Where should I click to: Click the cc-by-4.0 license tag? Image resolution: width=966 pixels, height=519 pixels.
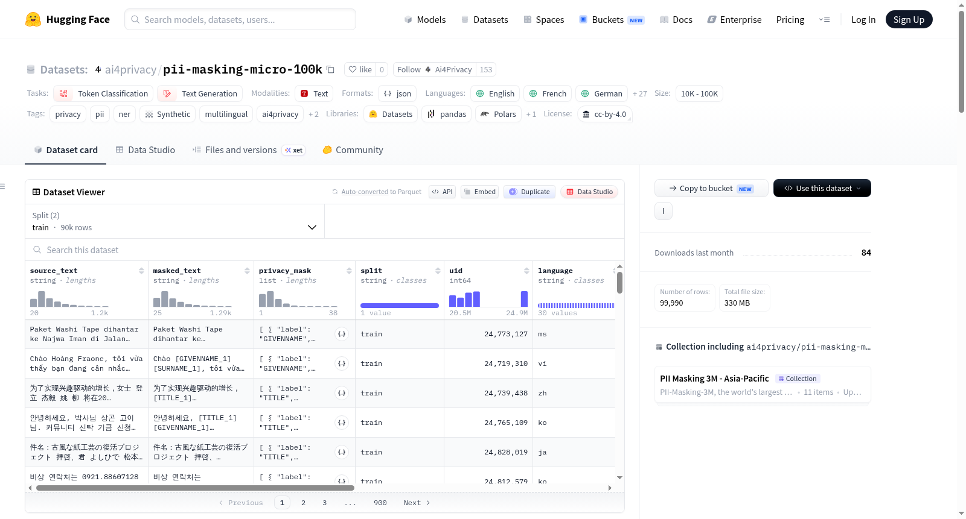click(x=604, y=114)
